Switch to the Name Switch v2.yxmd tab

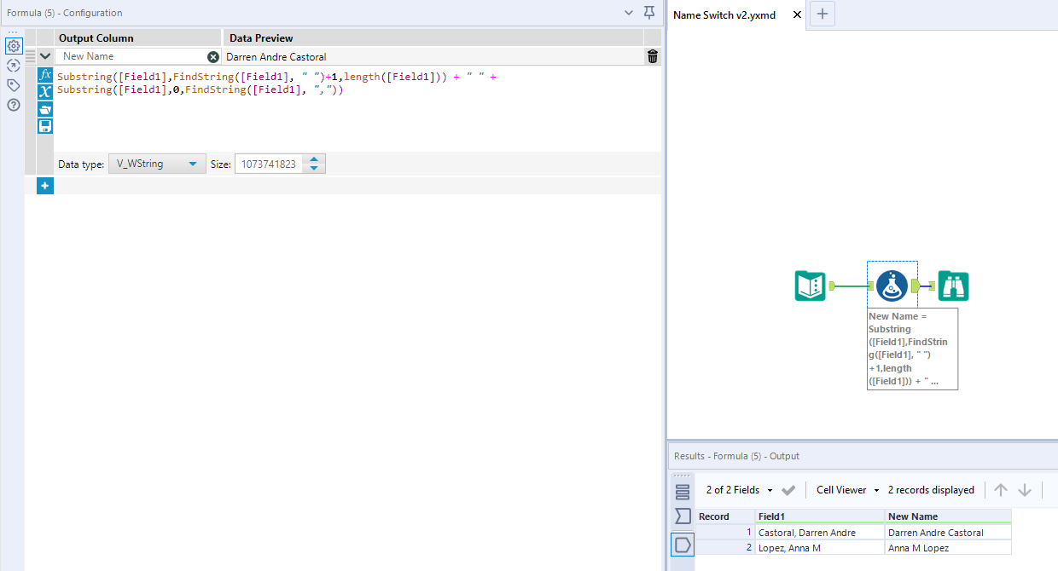click(x=724, y=14)
